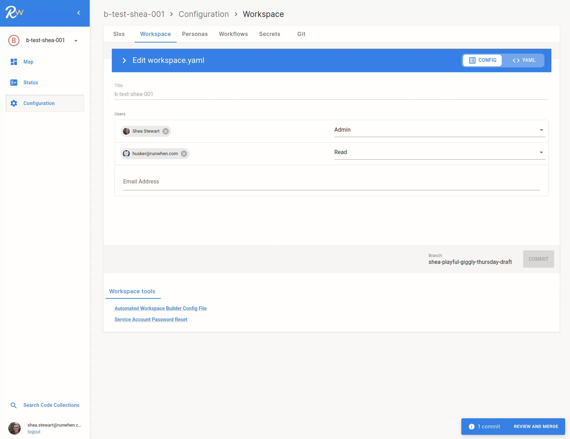The width and height of the screenshot is (570, 439).
Task: Click the search magnifier icon in sidebar
Action: (14, 405)
